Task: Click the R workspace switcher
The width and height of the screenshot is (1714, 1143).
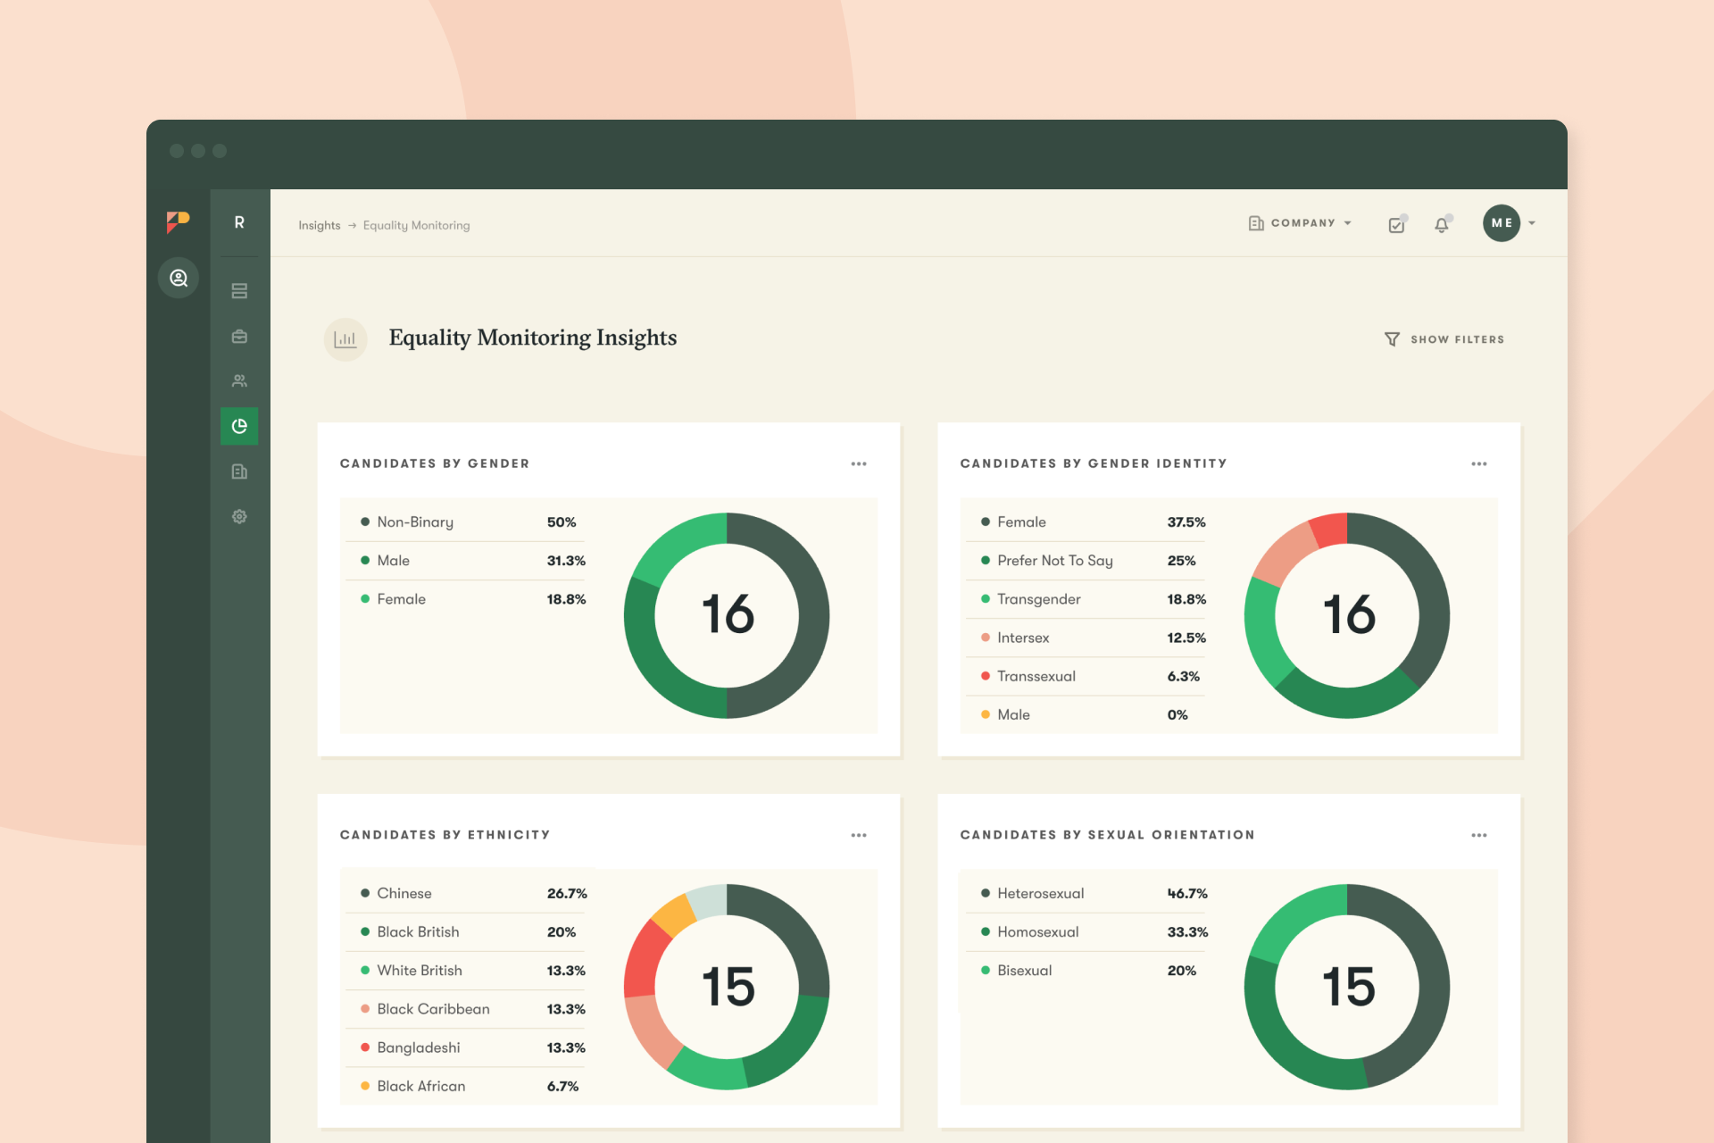Action: [239, 222]
